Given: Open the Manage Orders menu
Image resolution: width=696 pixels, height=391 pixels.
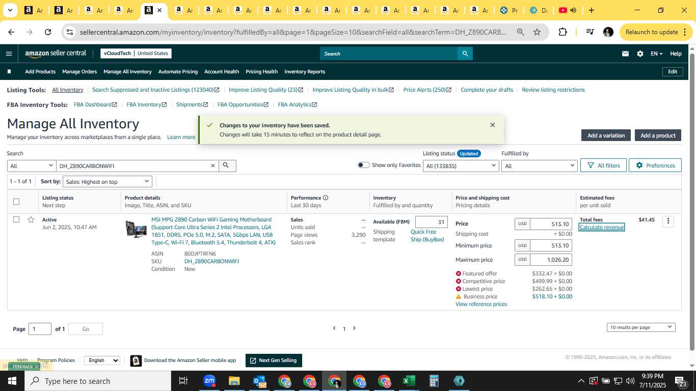Looking at the screenshot, I should [79, 72].
